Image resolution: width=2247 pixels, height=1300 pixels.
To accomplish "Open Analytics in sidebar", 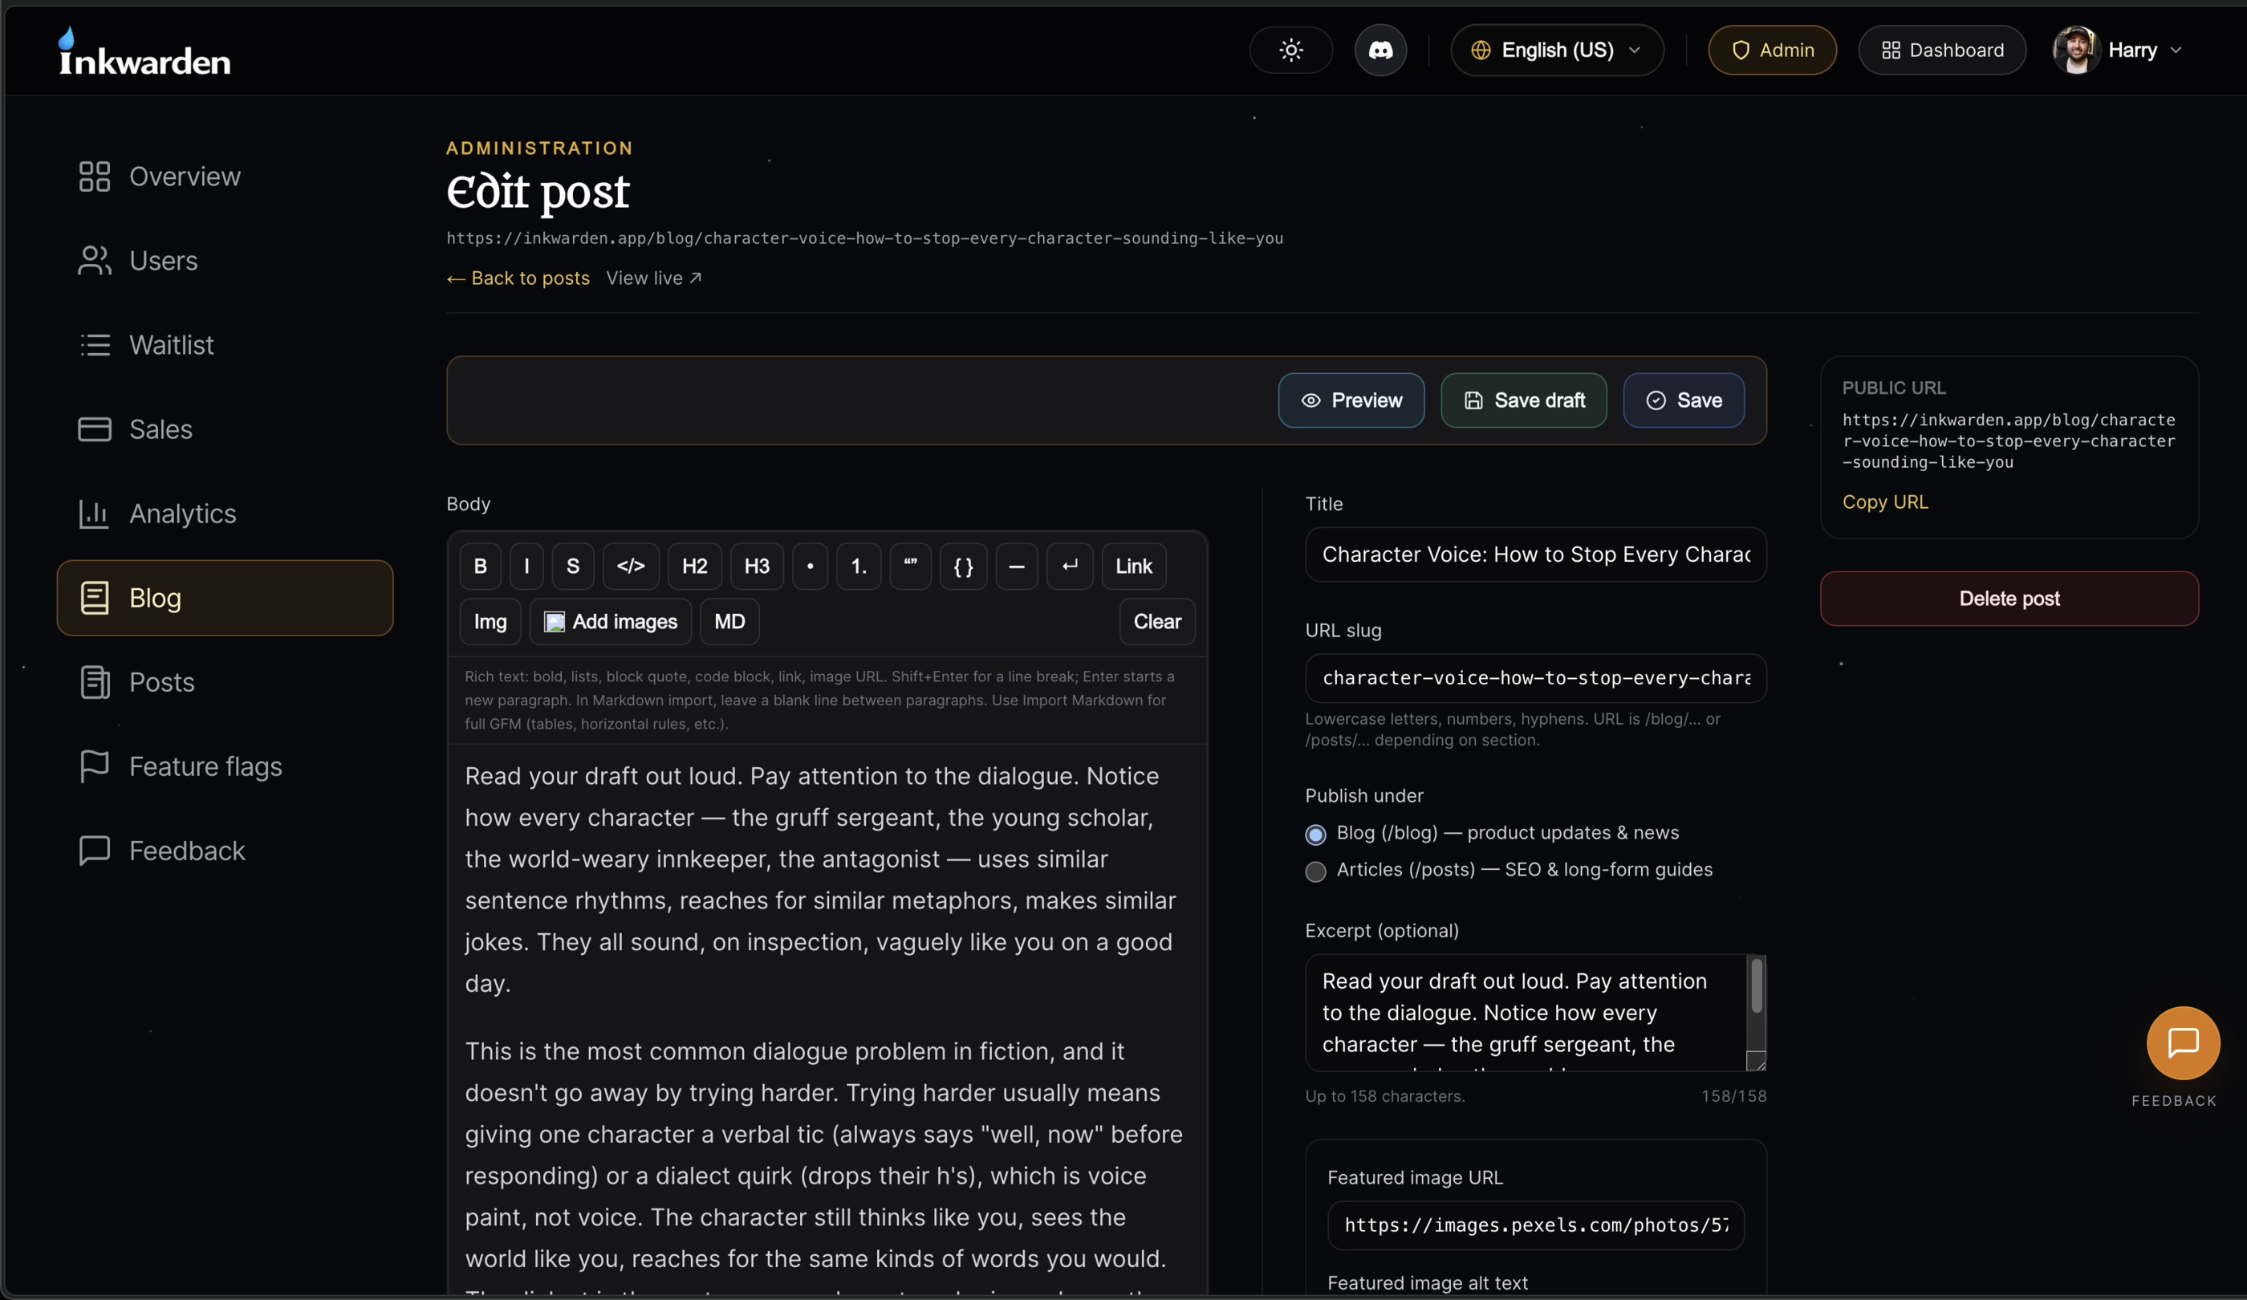I will [x=225, y=514].
